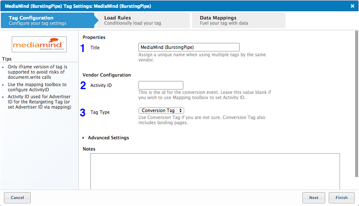359x206 pixels.
Task: Click the MediaMind vendor logo
Action: click(x=39, y=45)
